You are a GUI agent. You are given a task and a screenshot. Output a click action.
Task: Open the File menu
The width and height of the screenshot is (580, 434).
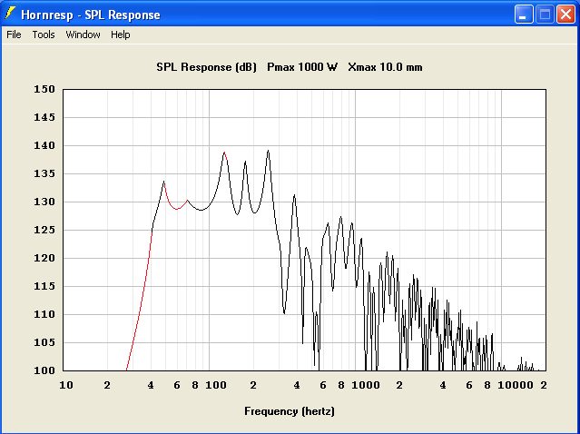pos(14,35)
